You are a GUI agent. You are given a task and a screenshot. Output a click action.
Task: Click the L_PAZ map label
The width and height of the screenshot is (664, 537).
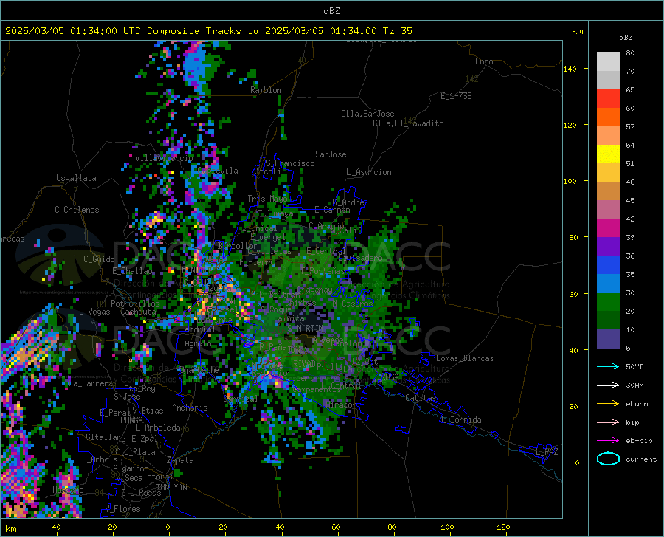click(x=547, y=452)
